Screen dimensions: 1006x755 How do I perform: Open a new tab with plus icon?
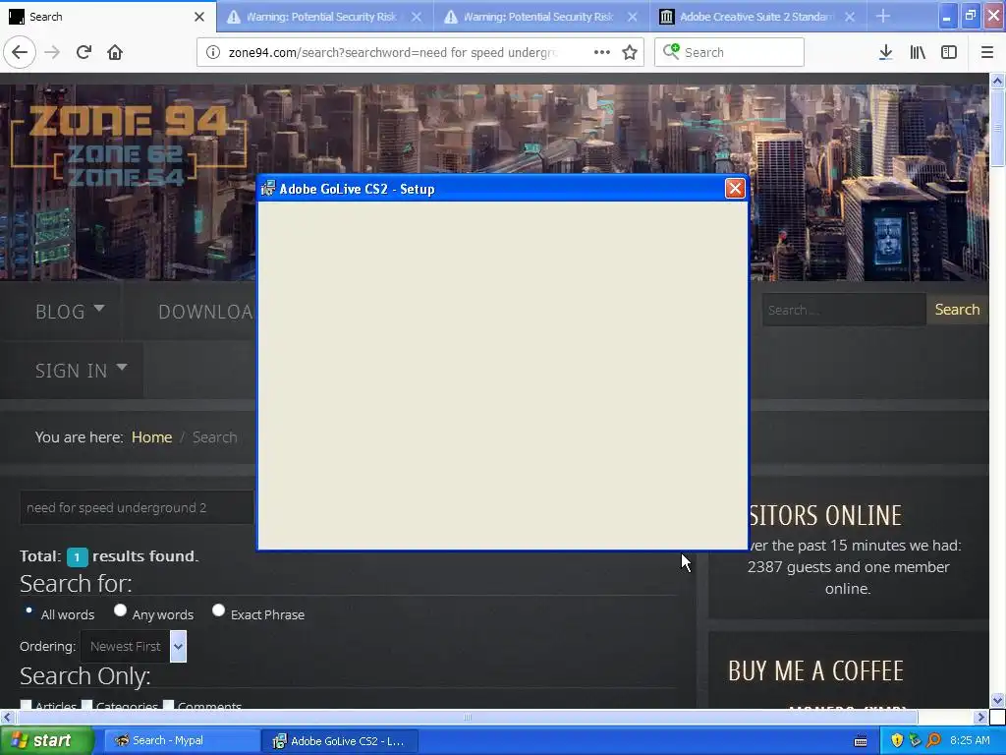pos(883,16)
